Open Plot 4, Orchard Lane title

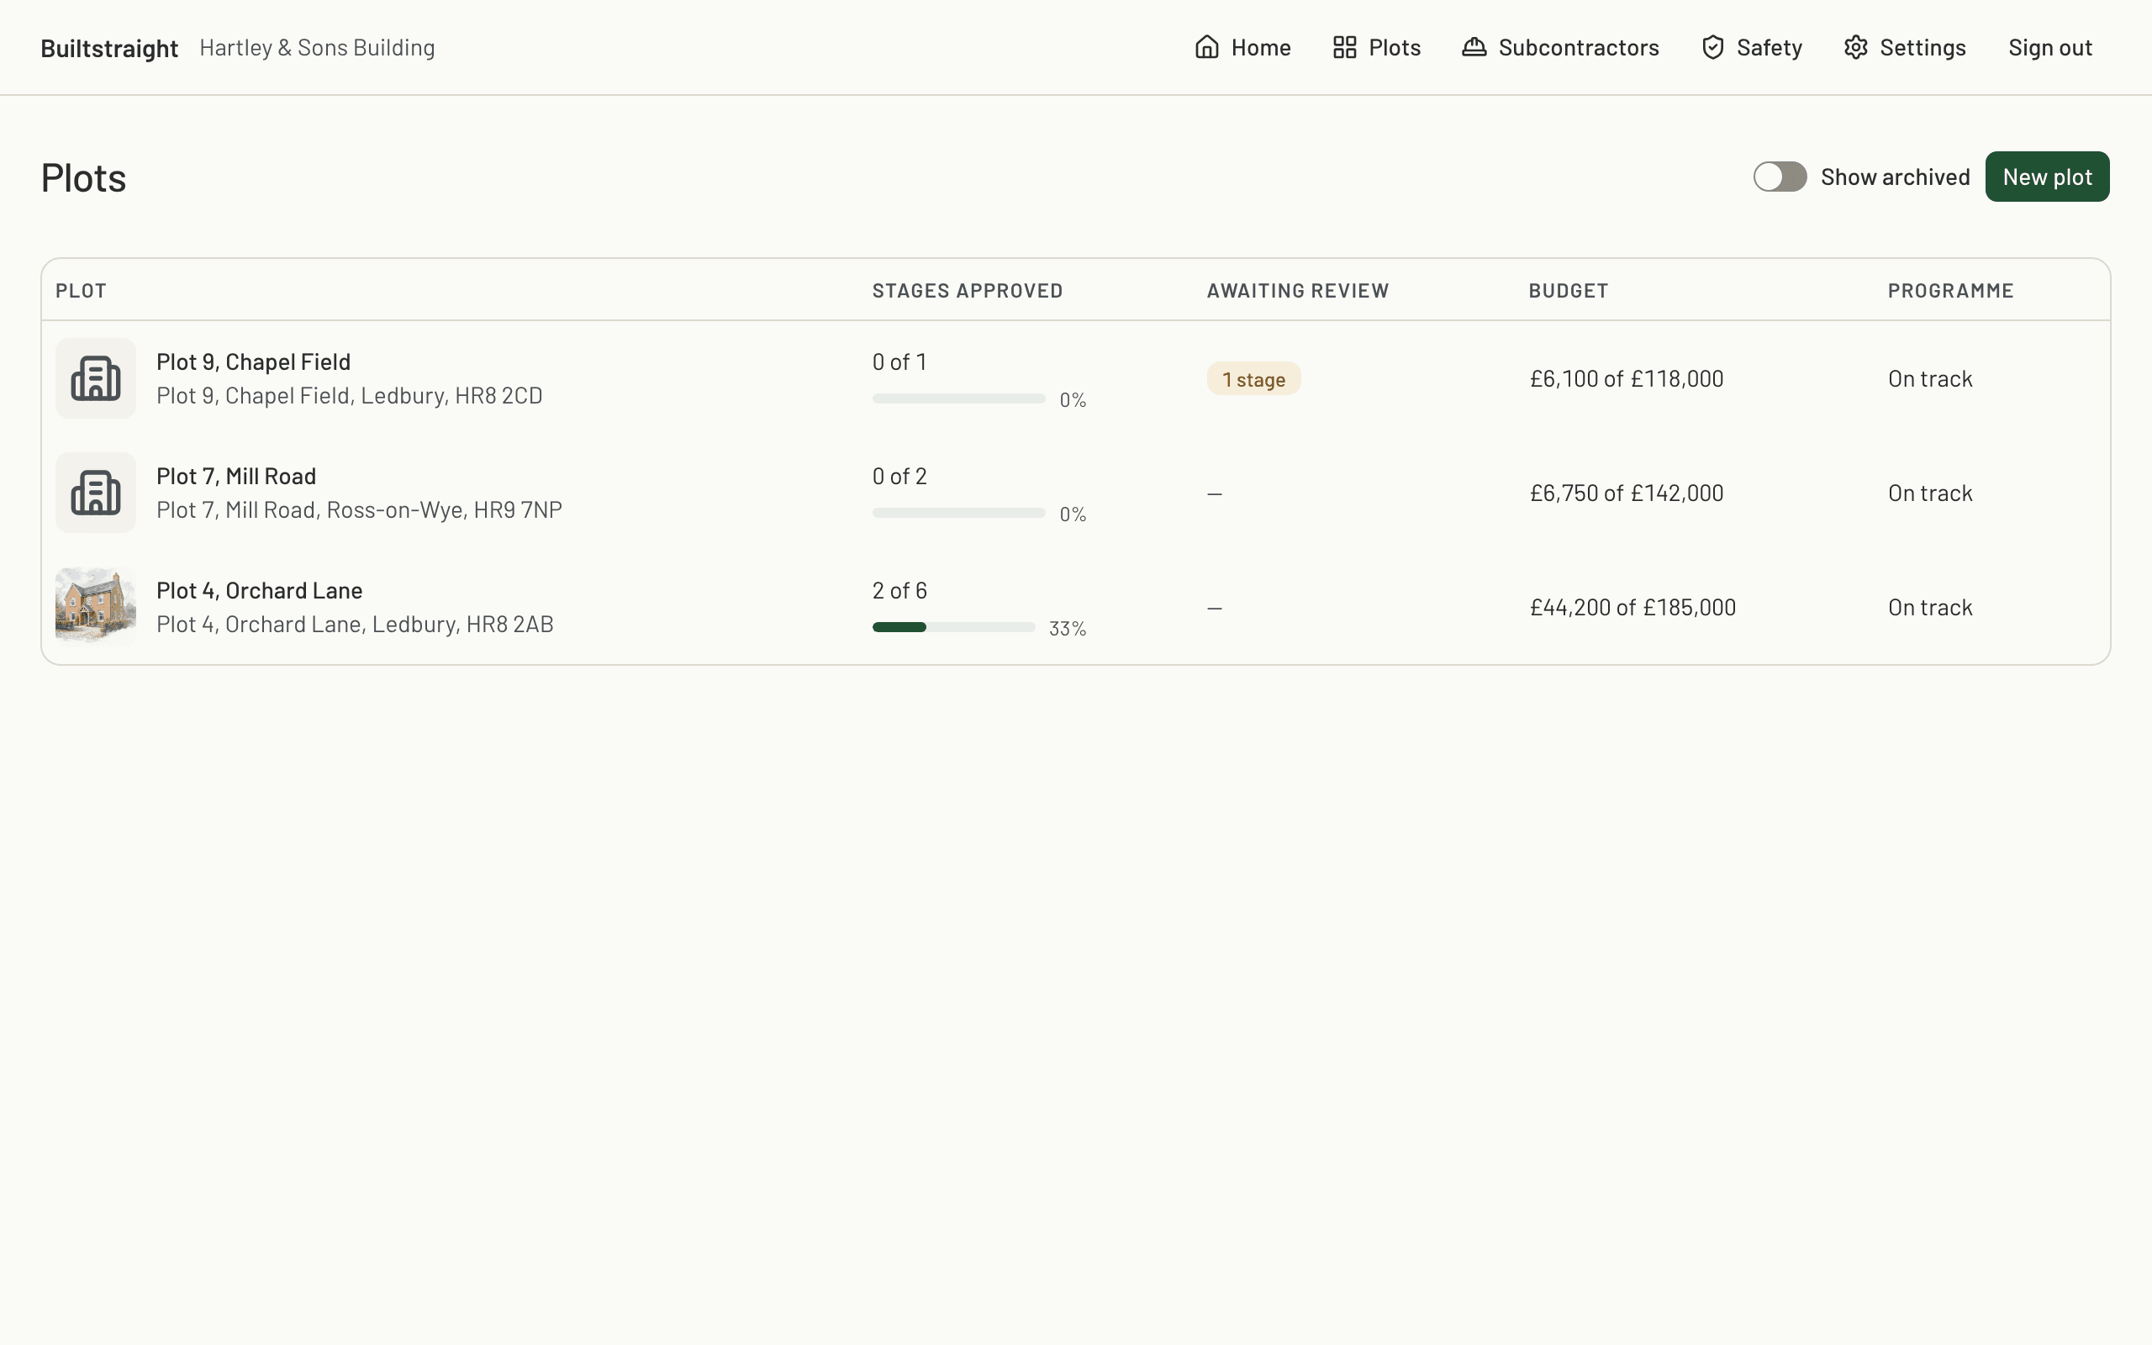(260, 590)
